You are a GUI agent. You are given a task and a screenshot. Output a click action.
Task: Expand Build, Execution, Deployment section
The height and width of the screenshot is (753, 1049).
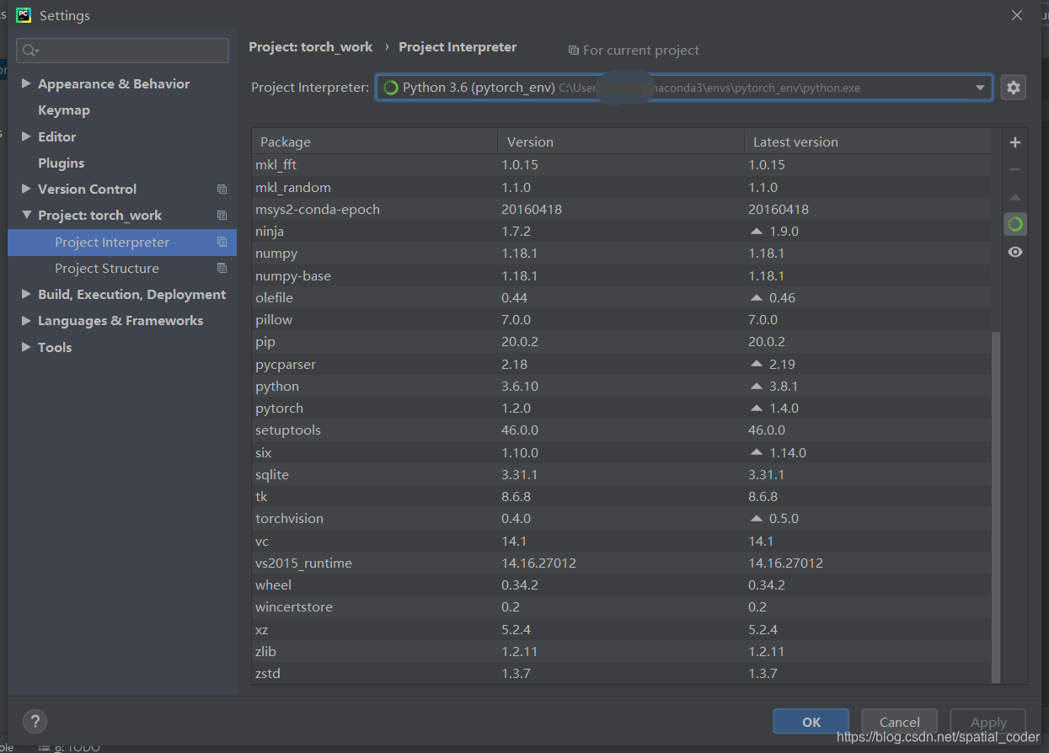point(26,294)
